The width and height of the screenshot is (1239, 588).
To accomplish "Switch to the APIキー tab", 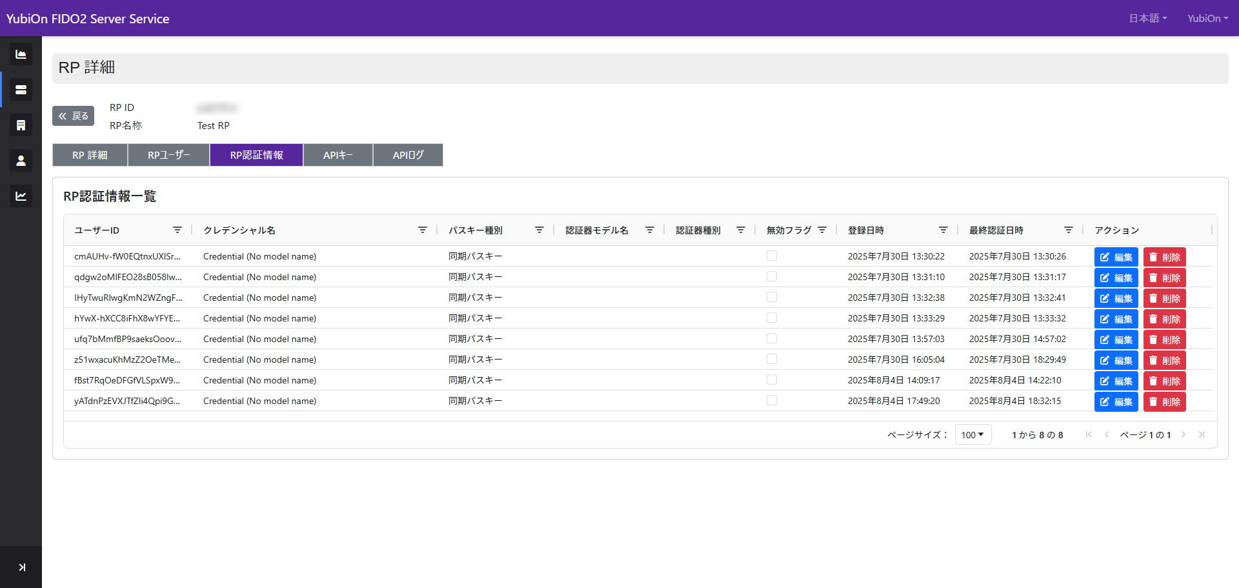I will point(338,155).
